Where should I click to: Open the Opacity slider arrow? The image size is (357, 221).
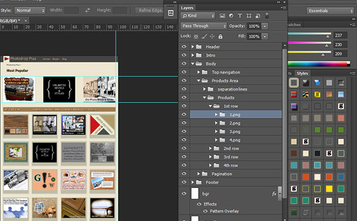(x=265, y=26)
